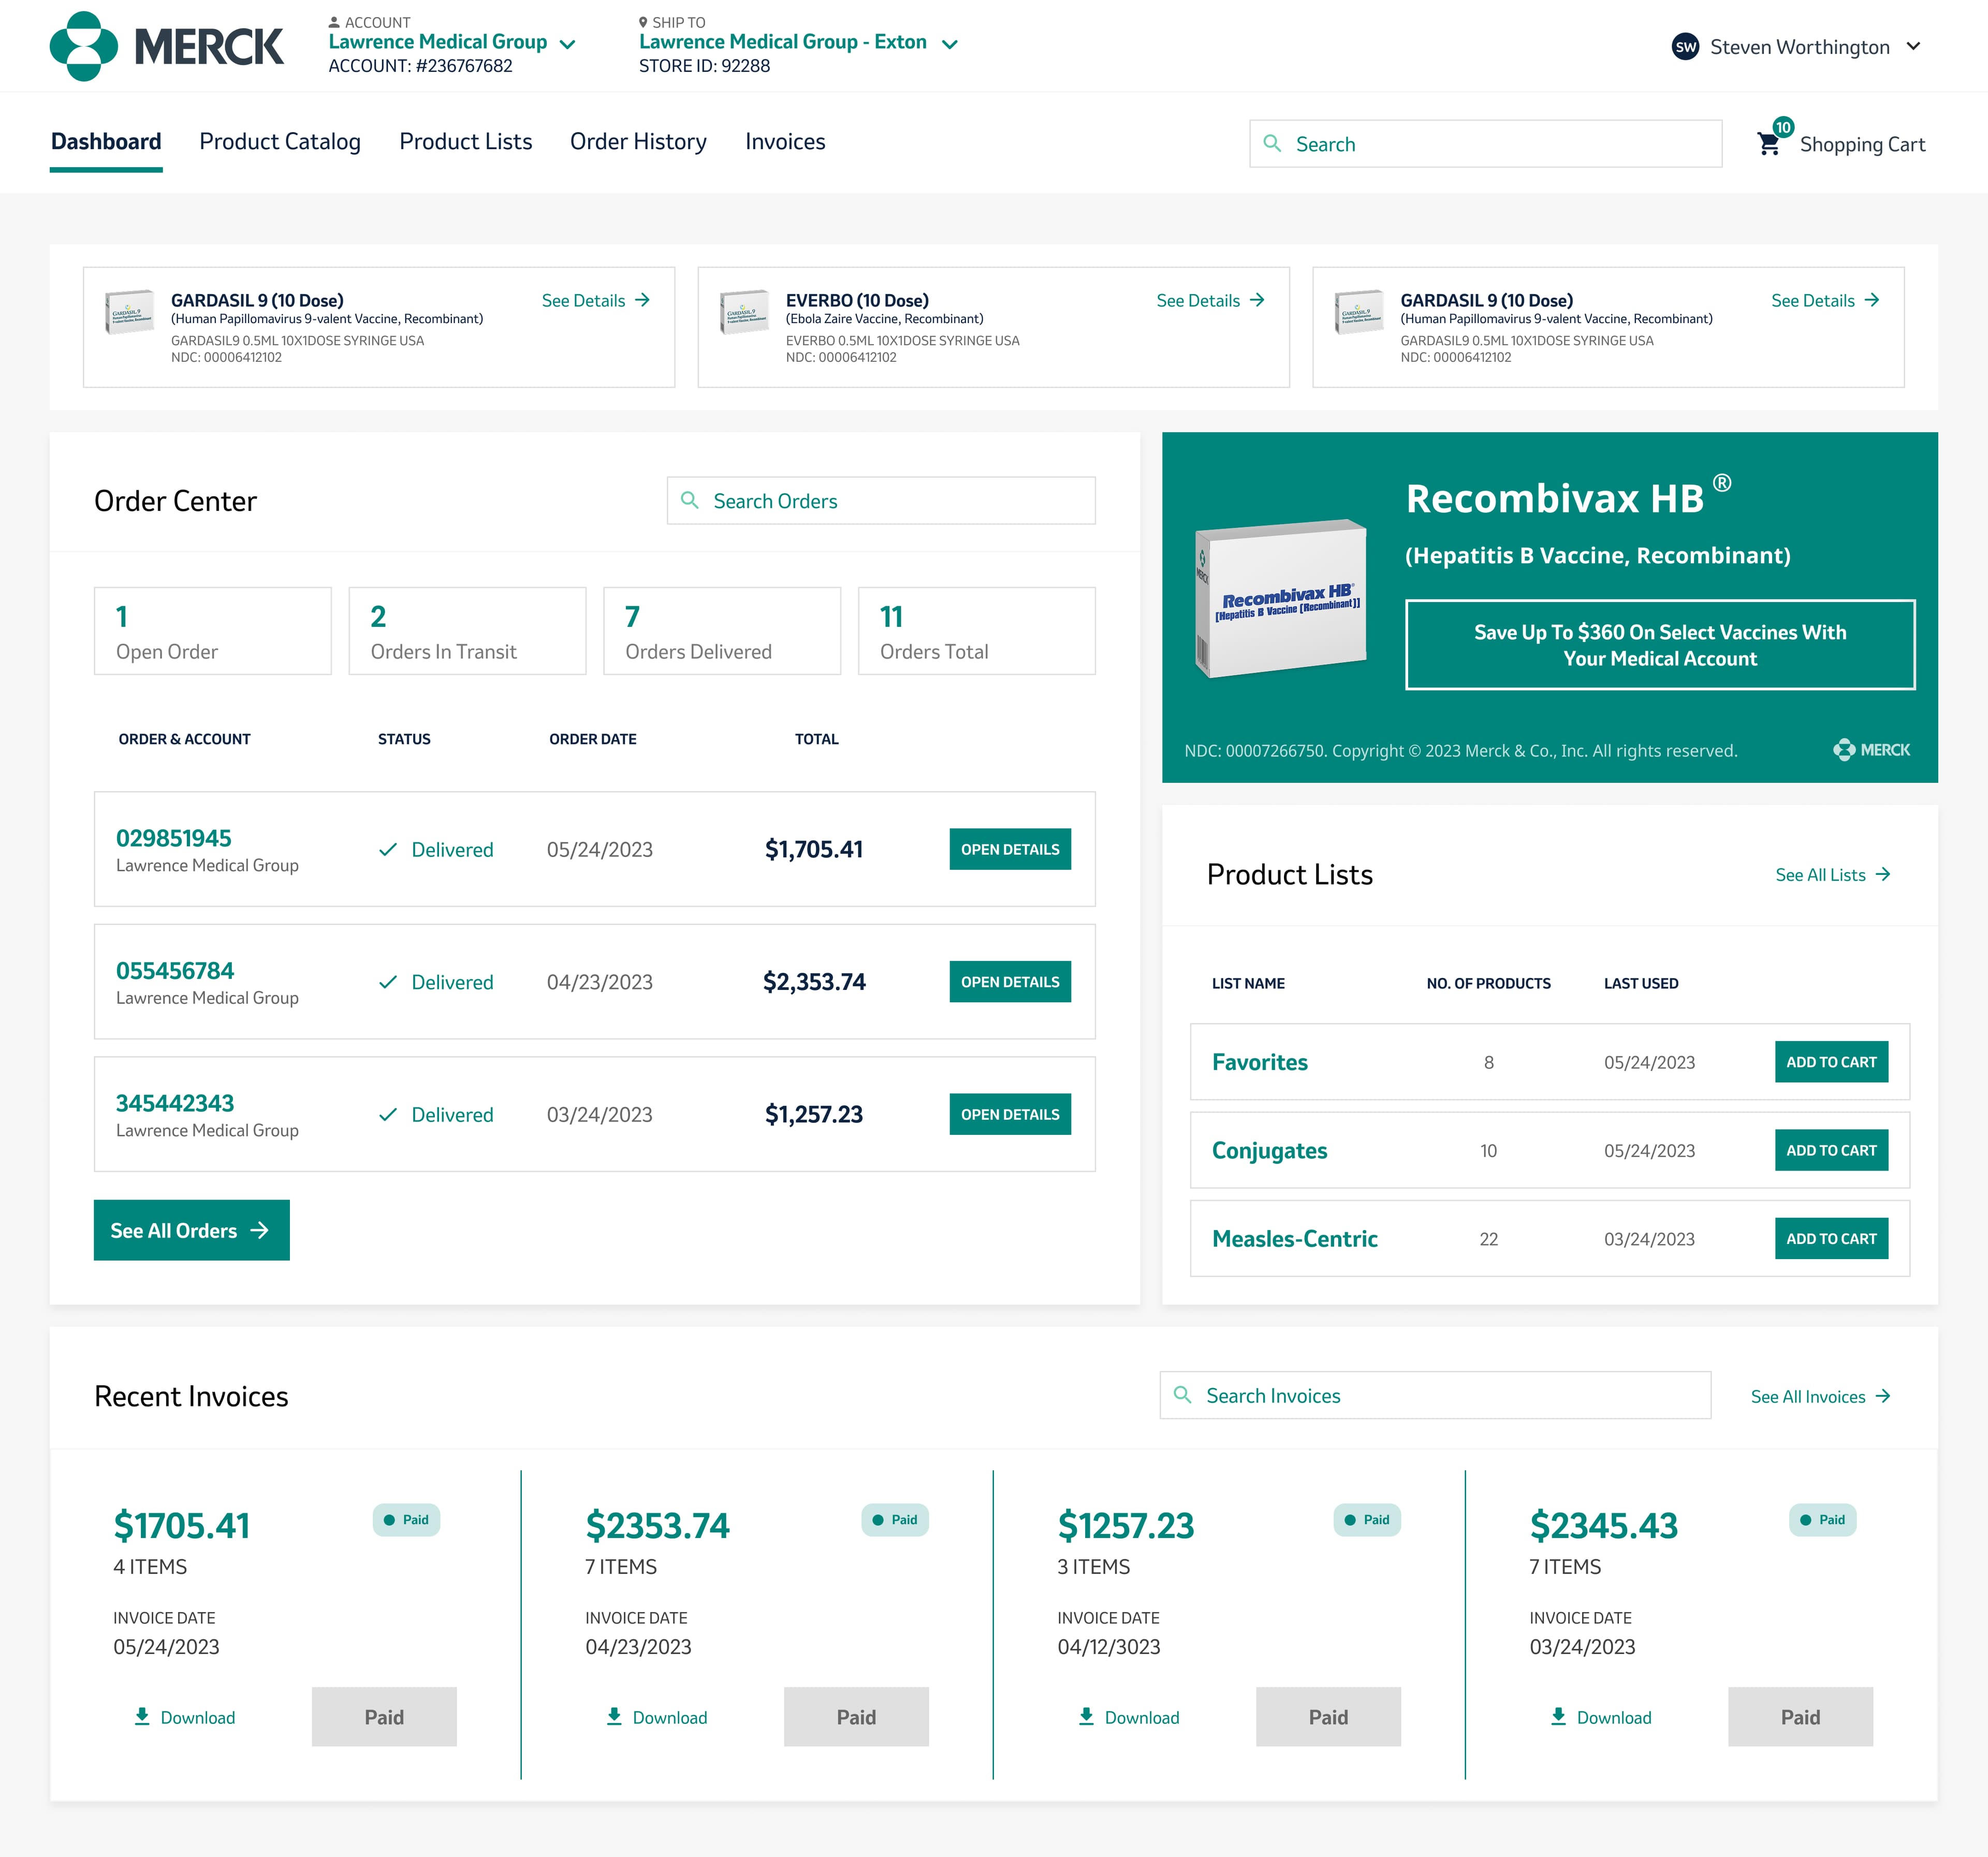Click the Save Up To $360 banner button
The width and height of the screenshot is (1988, 1857).
pos(1660,645)
